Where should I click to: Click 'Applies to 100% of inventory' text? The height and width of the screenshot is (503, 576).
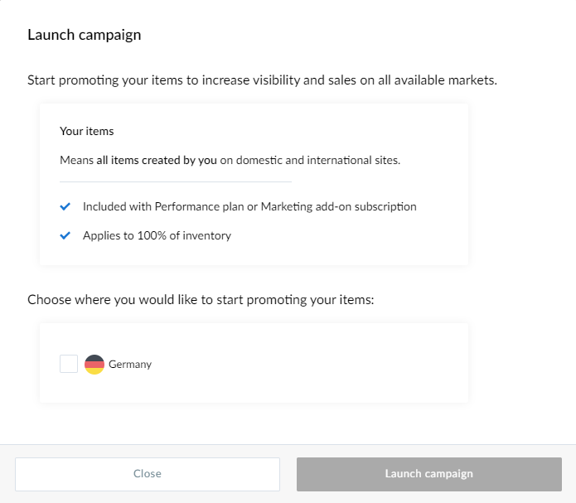(x=157, y=235)
